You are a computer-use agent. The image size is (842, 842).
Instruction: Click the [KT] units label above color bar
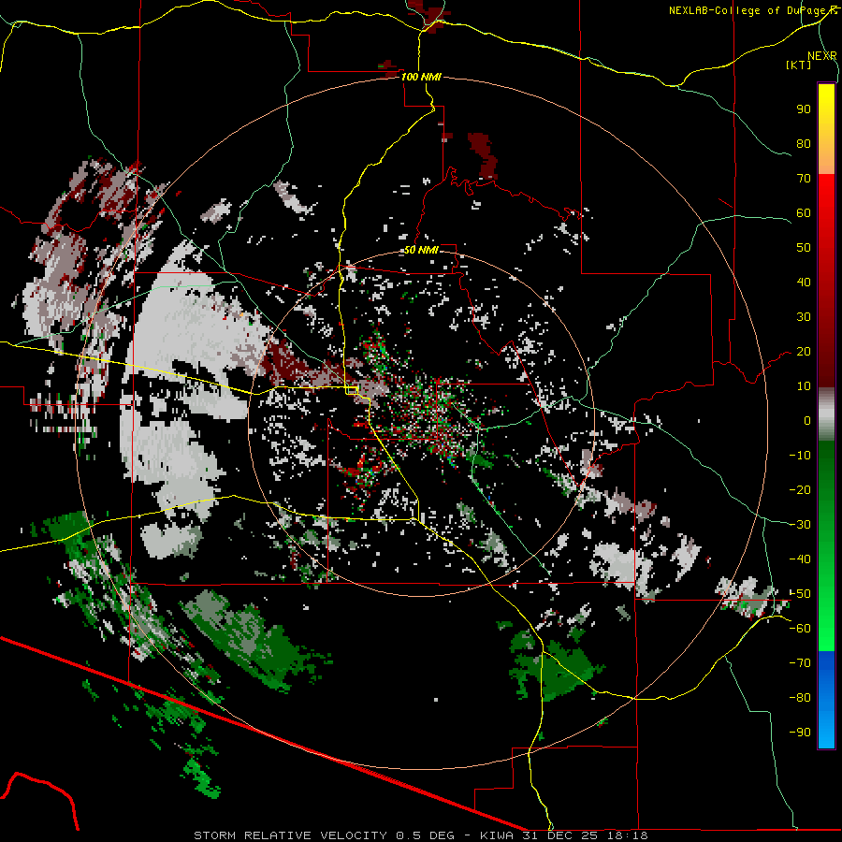coord(799,65)
